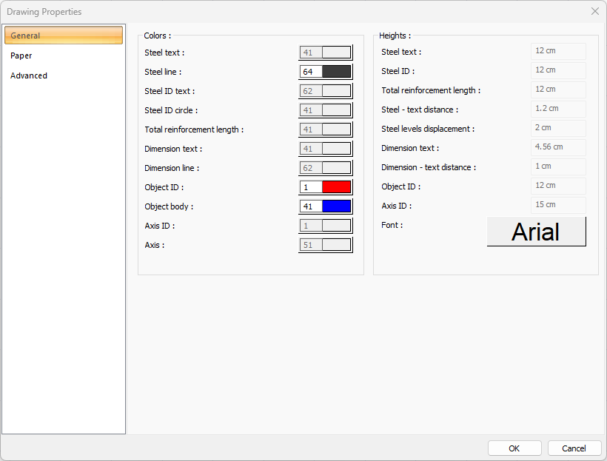The height and width of the screenshot is (461, 607).
Task: Click the Object body color number field
Action: 311,206
